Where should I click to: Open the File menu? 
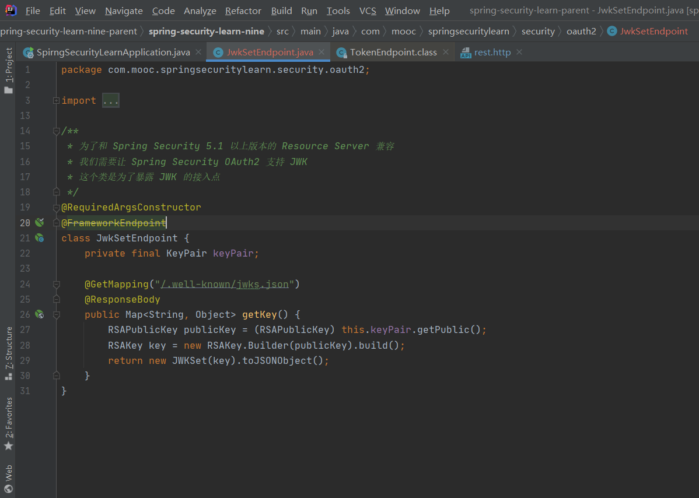tap(33, 10)
